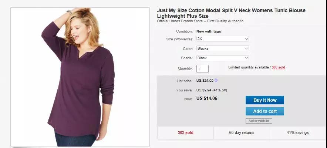Viewport: 327px width, 148px height.
Task: Expand the Color dropdown showing Blacks
Action: click(222, 48)
